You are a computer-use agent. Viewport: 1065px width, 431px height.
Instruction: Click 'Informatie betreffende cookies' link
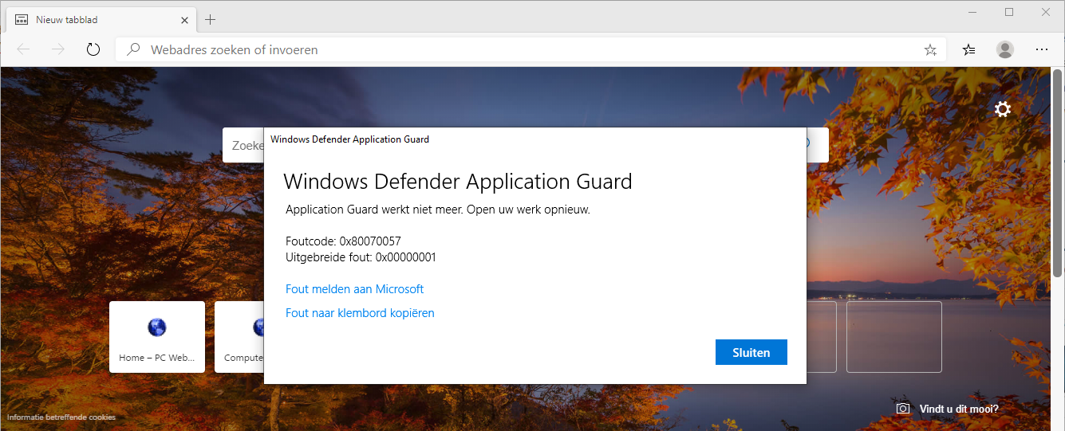(61, 417)
